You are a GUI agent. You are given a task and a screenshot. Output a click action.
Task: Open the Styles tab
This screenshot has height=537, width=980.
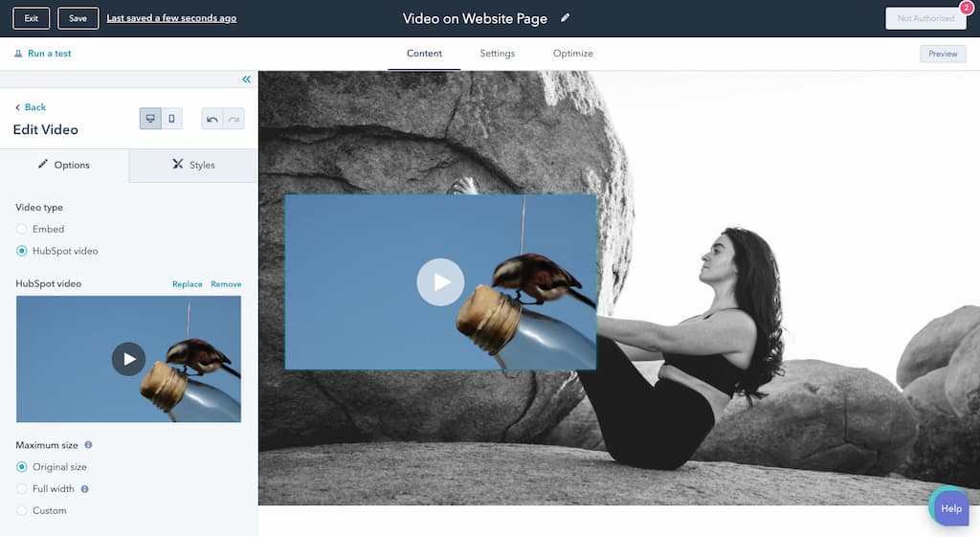pos(192,165)
